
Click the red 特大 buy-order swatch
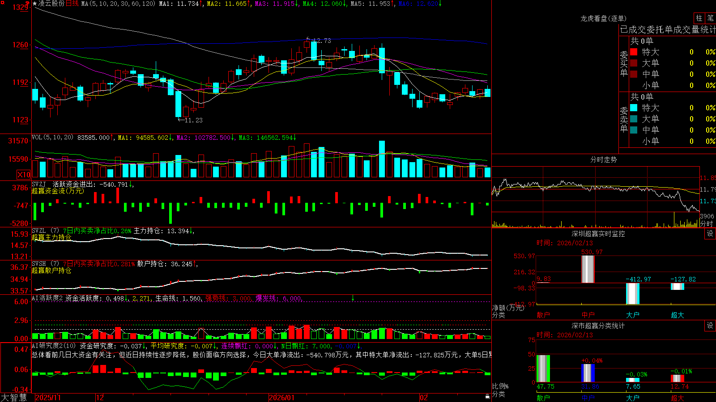[x=634, y=52]
